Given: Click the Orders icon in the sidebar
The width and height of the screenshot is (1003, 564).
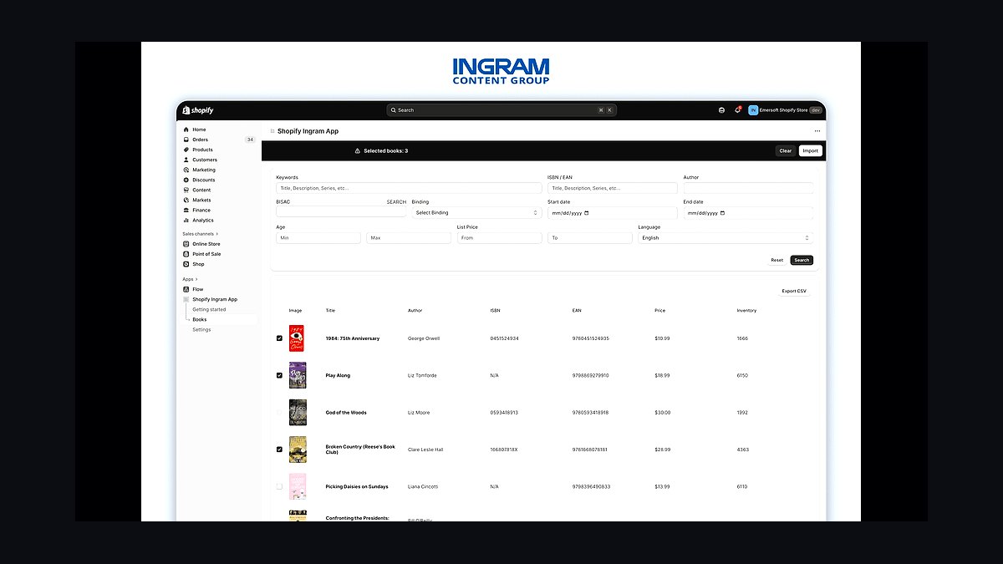Looking at the screenshot, I should tap(186, 140).
